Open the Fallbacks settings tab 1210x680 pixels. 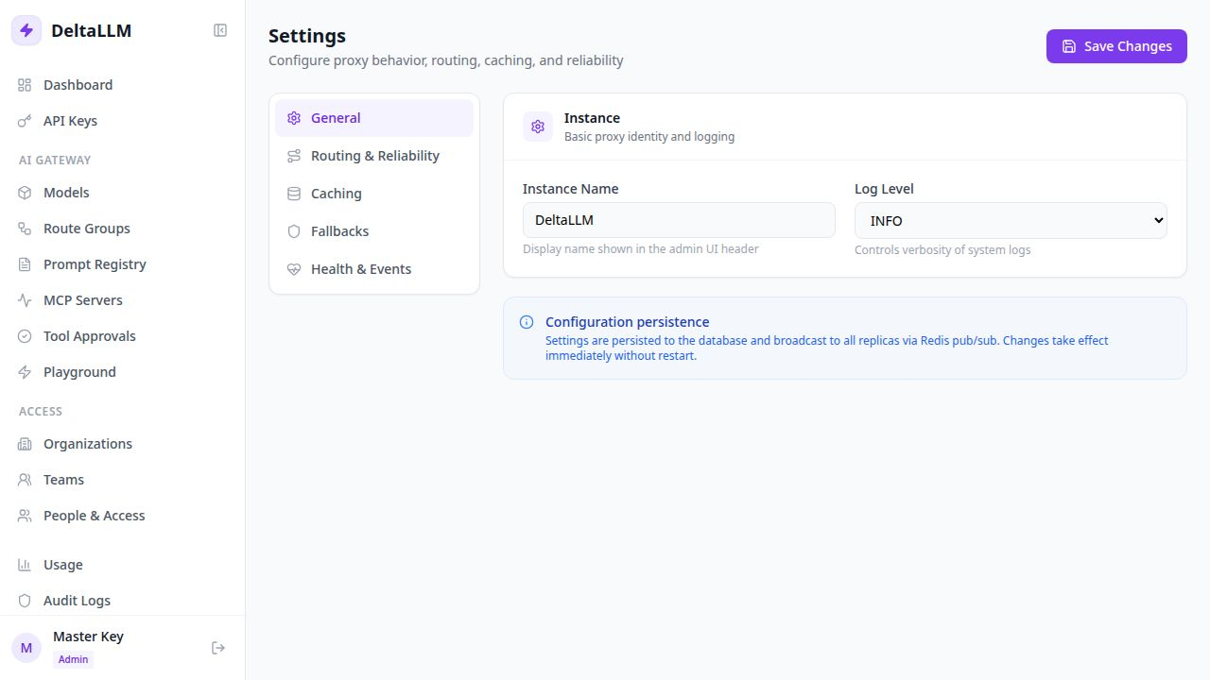[374, 231]
